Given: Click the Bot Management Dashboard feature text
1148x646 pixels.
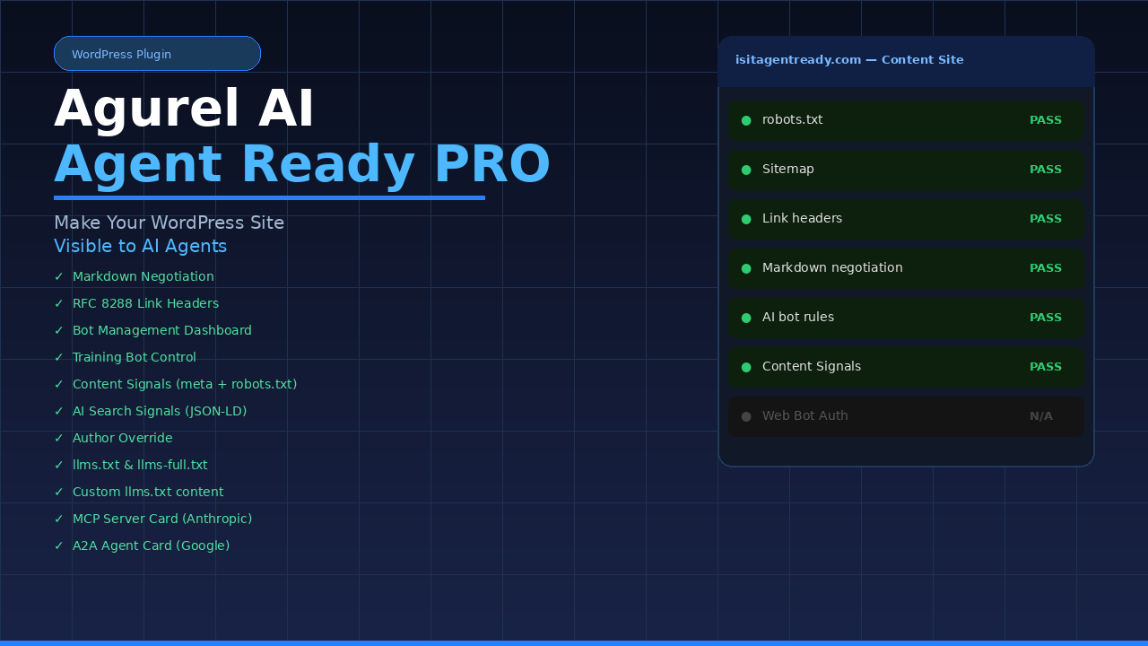Looking at the screenshot, I should coord(162,330).
